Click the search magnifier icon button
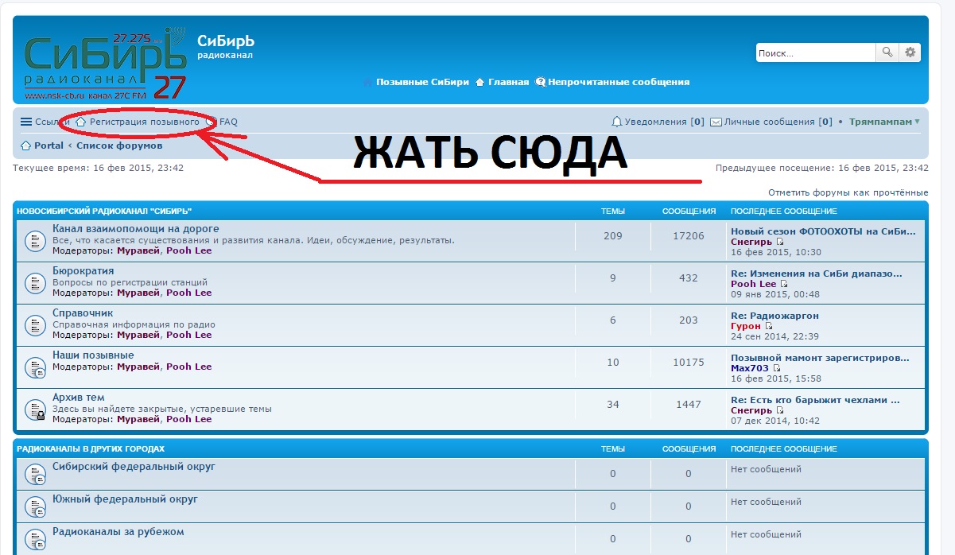 coord(887,52)
